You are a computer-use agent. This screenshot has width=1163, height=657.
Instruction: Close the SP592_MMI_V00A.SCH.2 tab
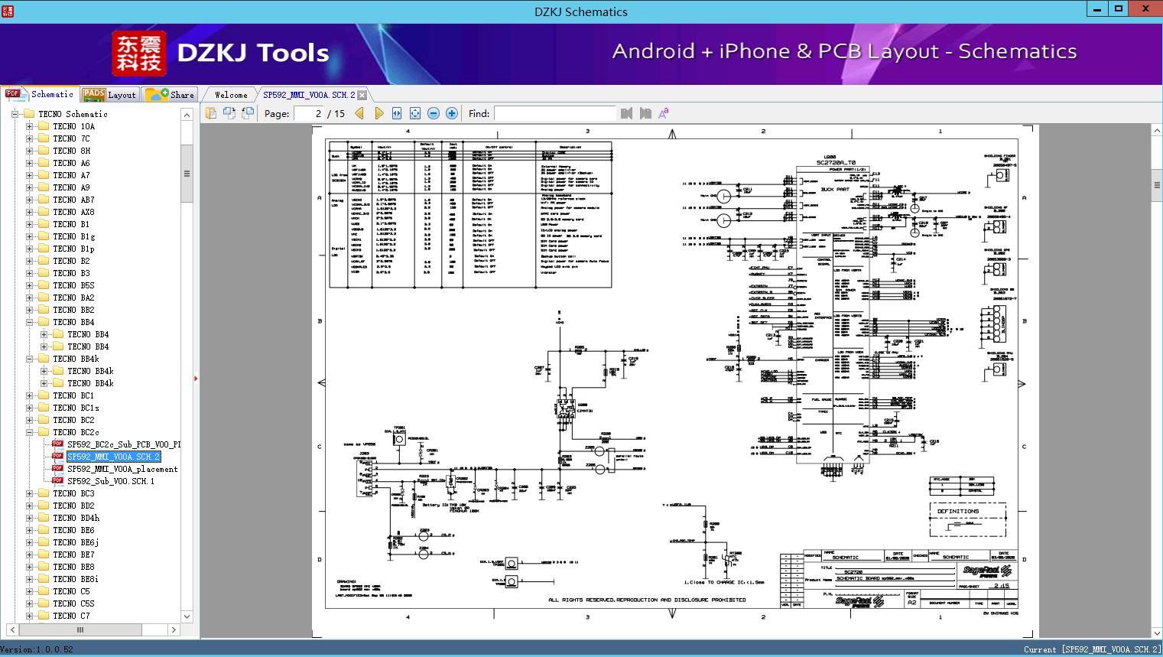coord(362,95)
